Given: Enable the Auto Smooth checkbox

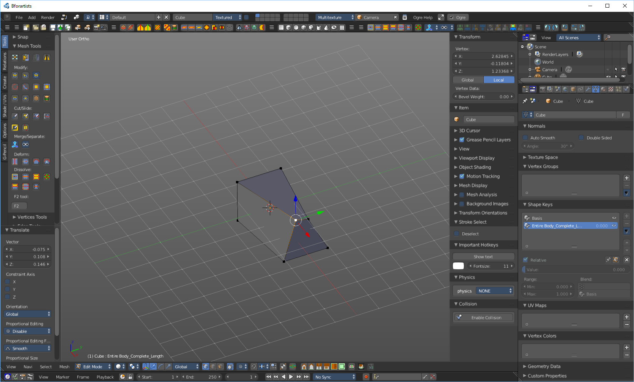Looking at the screenshot, I should click(x=526, y=138).
